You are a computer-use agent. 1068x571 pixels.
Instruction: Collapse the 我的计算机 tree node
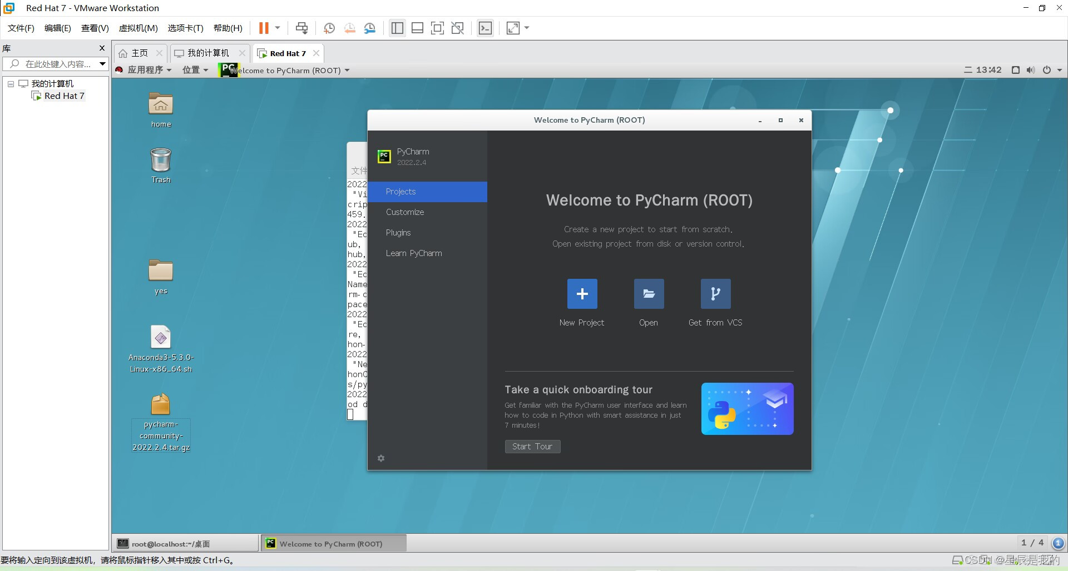[11, 84]
